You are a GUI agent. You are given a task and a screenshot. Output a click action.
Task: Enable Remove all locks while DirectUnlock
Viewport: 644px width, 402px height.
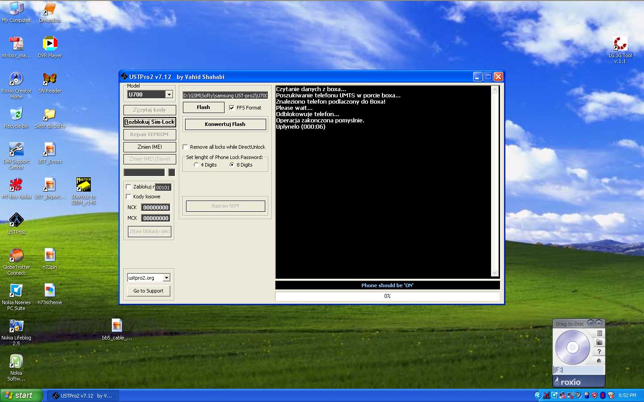[x=185, y=147]
